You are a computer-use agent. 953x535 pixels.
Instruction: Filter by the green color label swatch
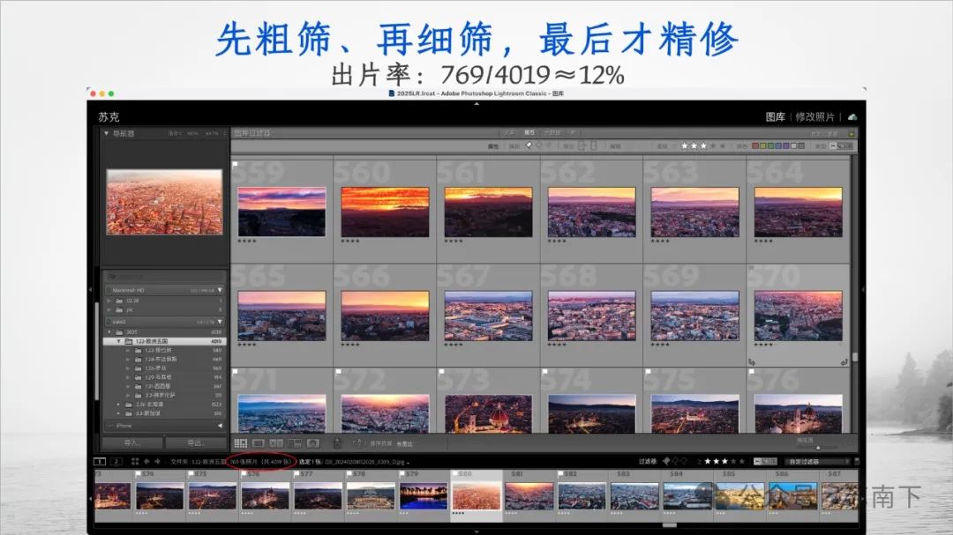(x=770, y=145)
